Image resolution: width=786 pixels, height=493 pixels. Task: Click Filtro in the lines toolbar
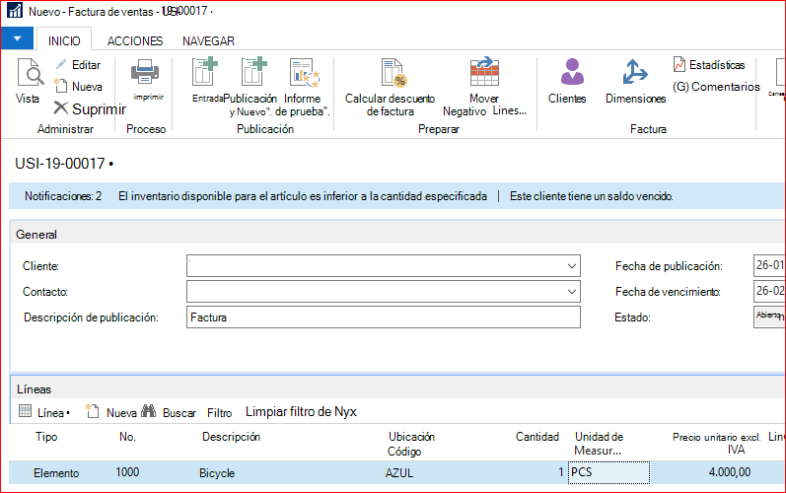pos(220,413)
